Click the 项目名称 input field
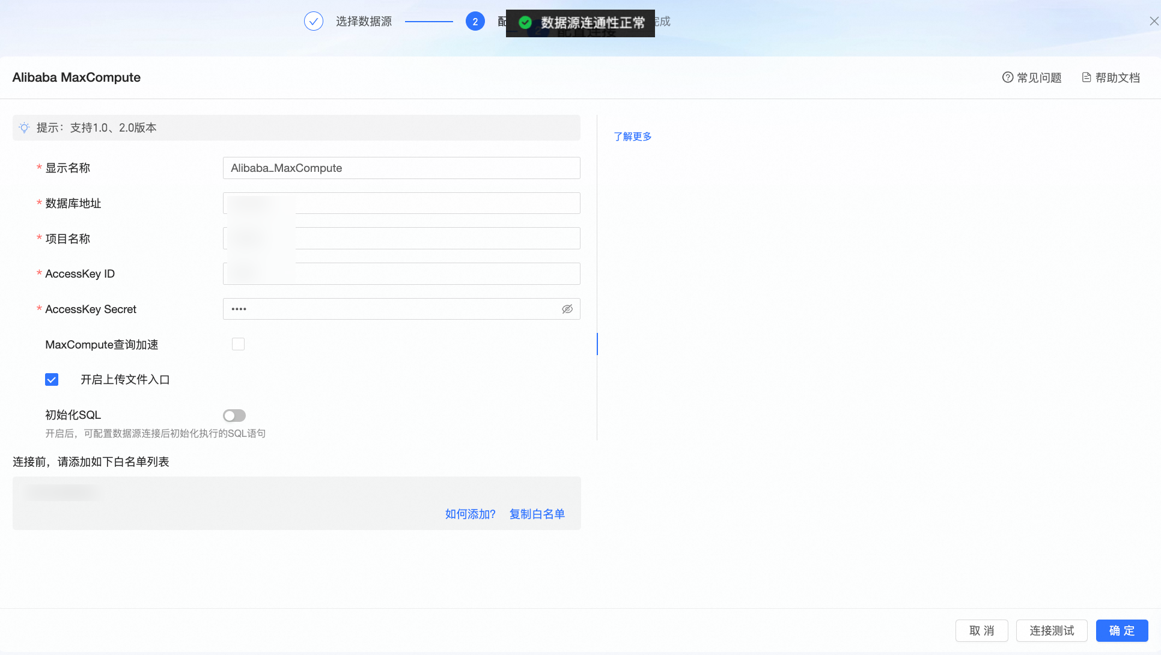 (401, 239)
